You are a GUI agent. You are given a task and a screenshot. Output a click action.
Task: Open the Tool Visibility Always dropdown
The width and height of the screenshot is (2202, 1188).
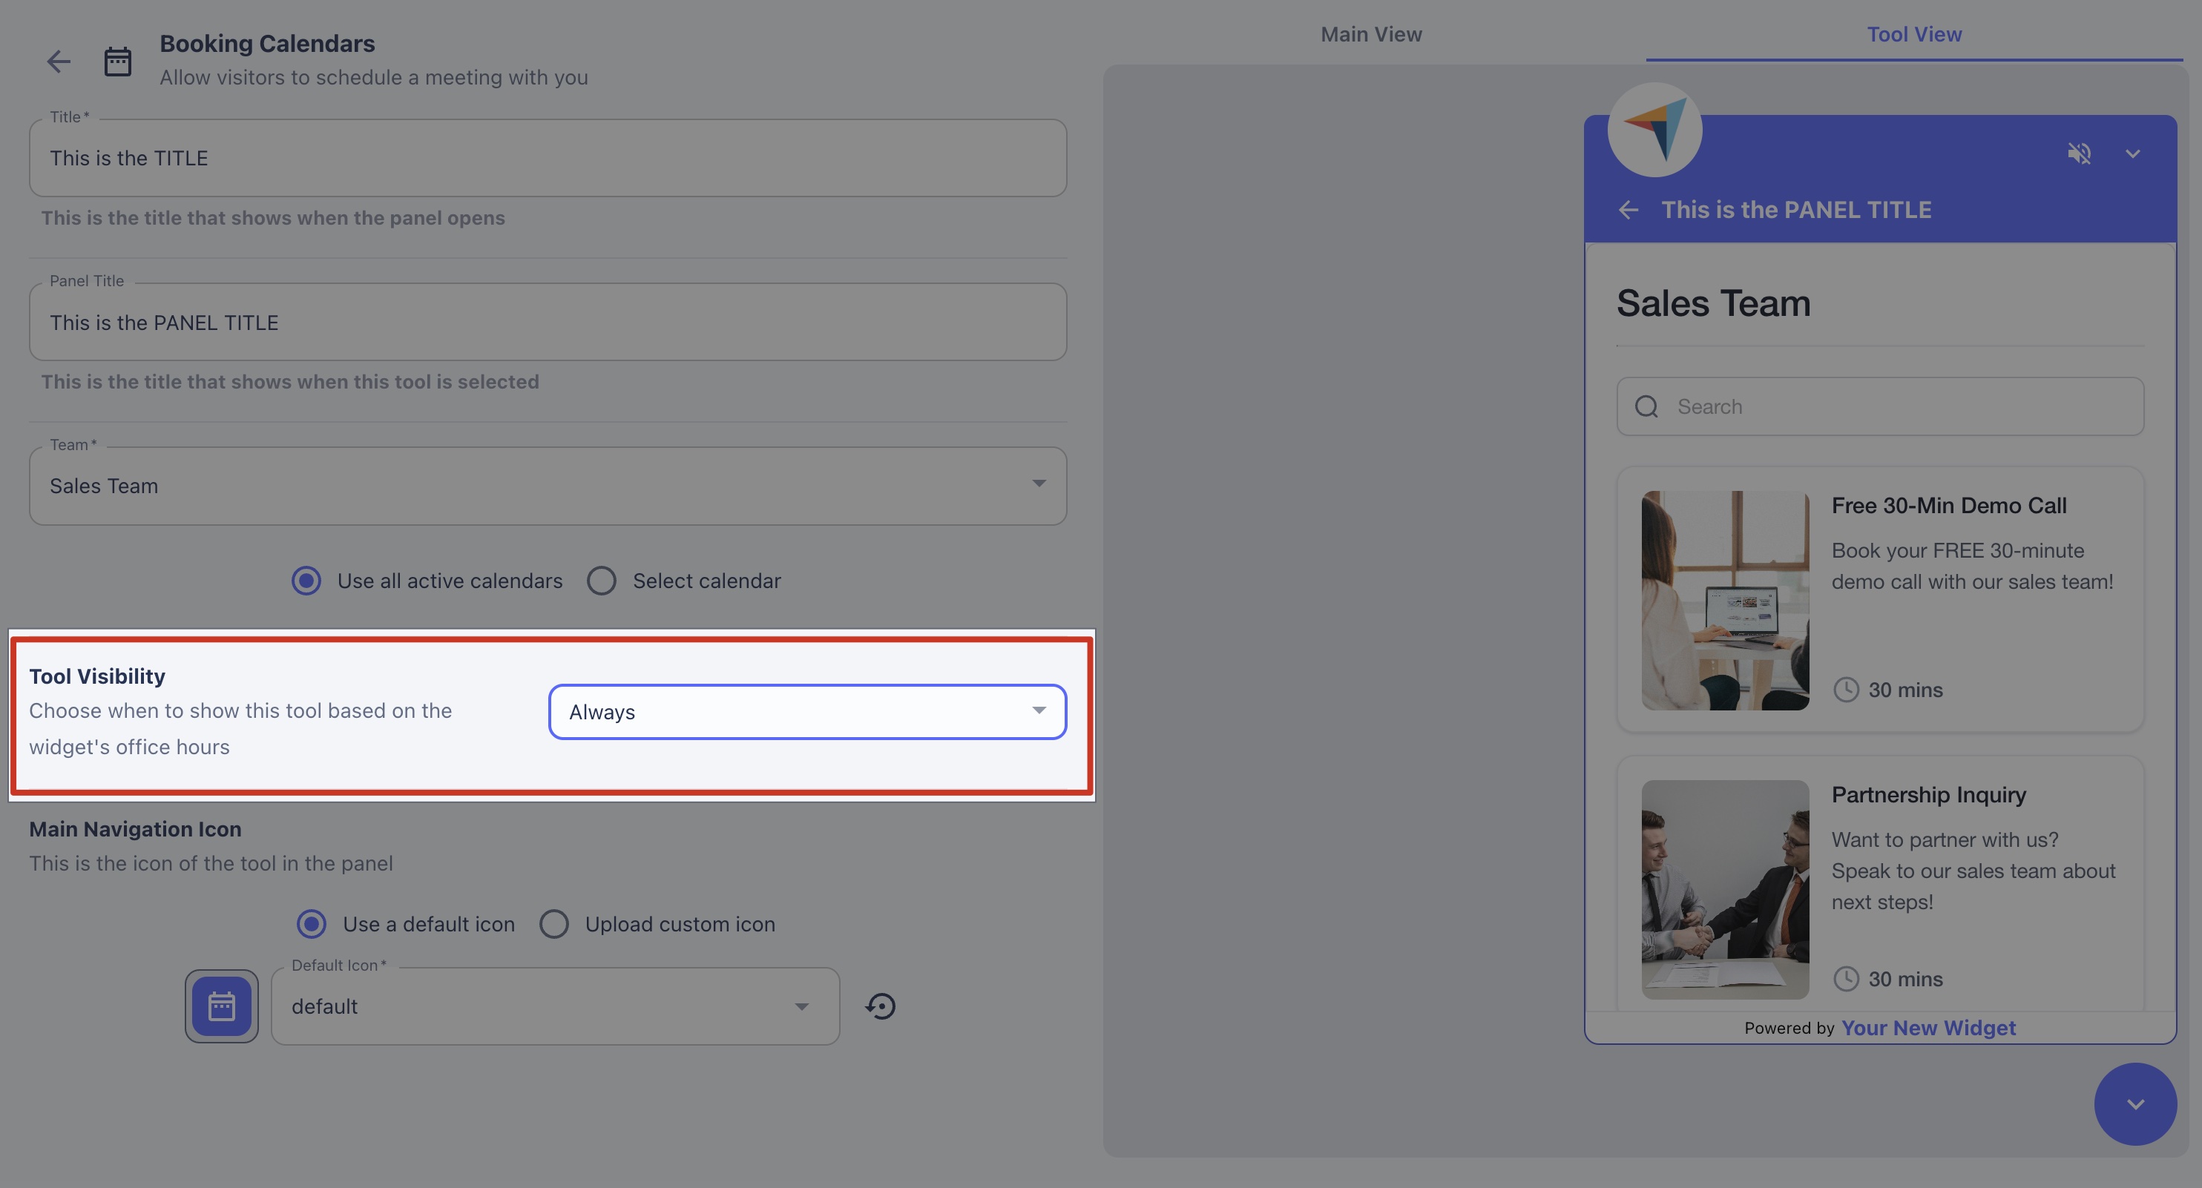[x=807, y=712]
